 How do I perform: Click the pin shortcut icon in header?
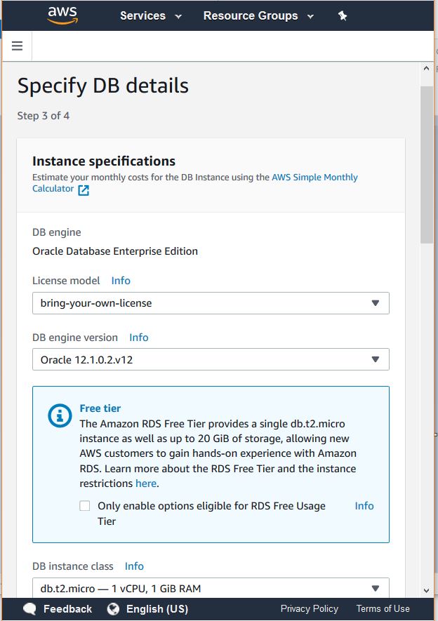point(343,15)
